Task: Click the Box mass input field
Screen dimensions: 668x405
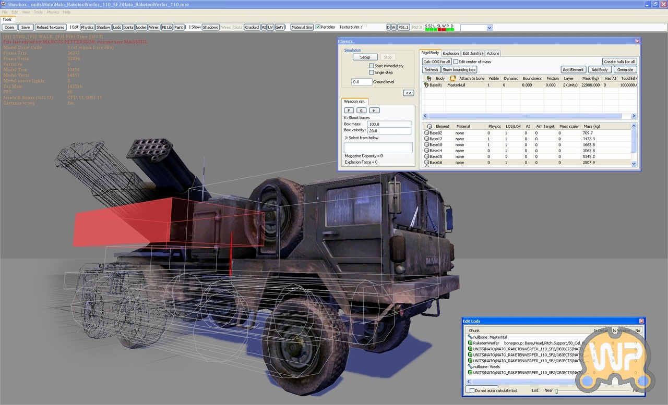Action: pyautogui.click(x=389, y=124)
